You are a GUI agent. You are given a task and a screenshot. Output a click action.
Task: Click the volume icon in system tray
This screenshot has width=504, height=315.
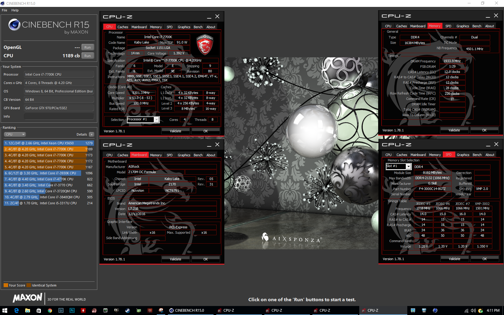tap(473, 310)
